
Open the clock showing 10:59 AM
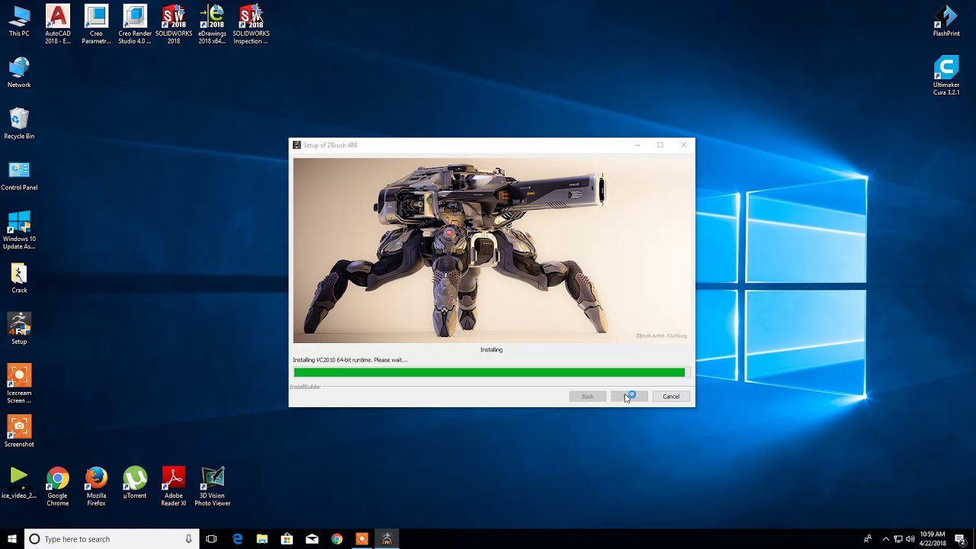point(933,539)
